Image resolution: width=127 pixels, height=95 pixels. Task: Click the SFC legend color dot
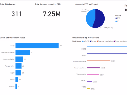pos(116,18)
